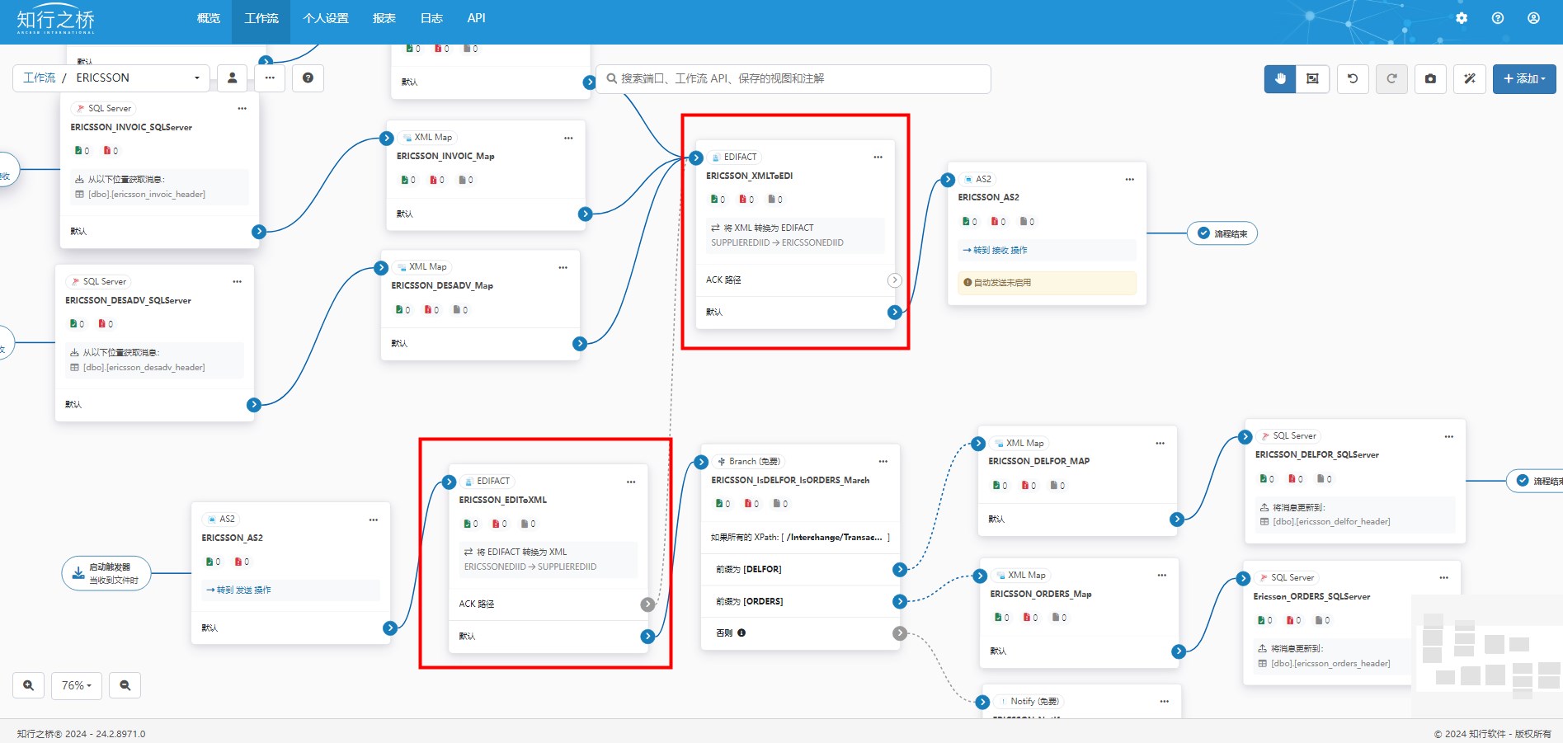This screenshot has height=743, width=1563.
Task: Click the 工作流 breadcrumb link
Action: tap(39, 78)
